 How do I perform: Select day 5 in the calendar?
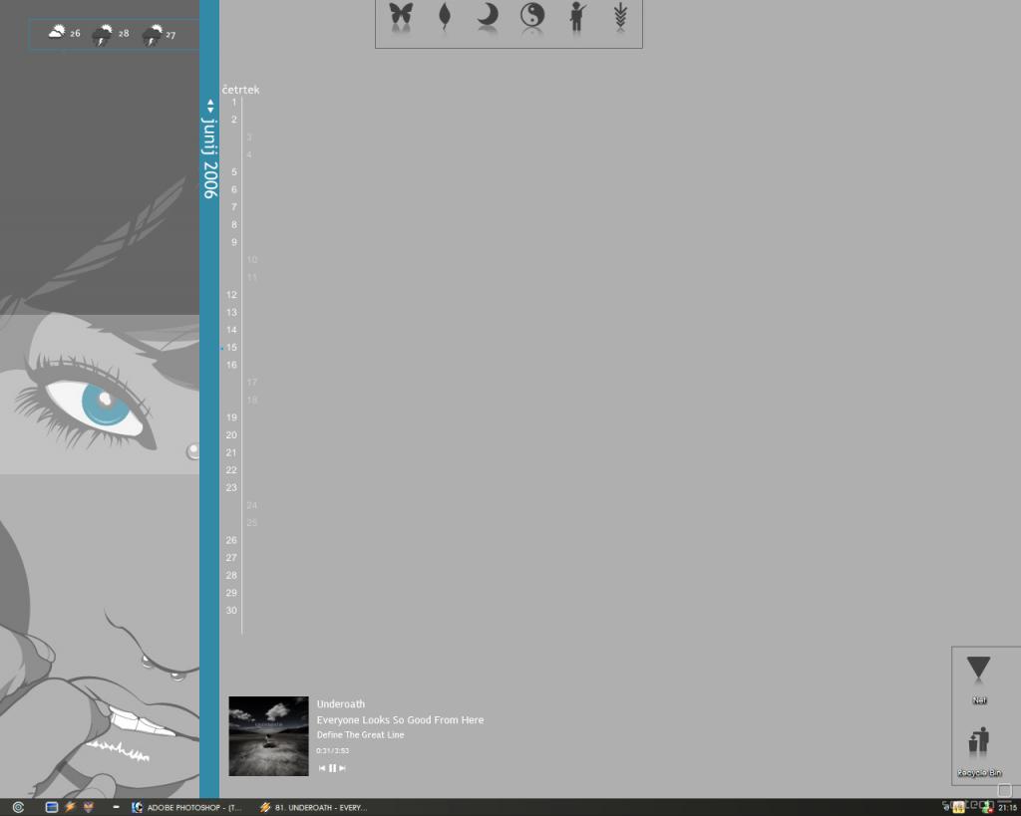[x=233, y=172]
